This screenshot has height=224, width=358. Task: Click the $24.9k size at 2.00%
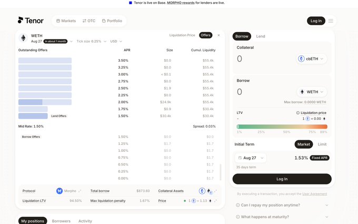[165, 102]
